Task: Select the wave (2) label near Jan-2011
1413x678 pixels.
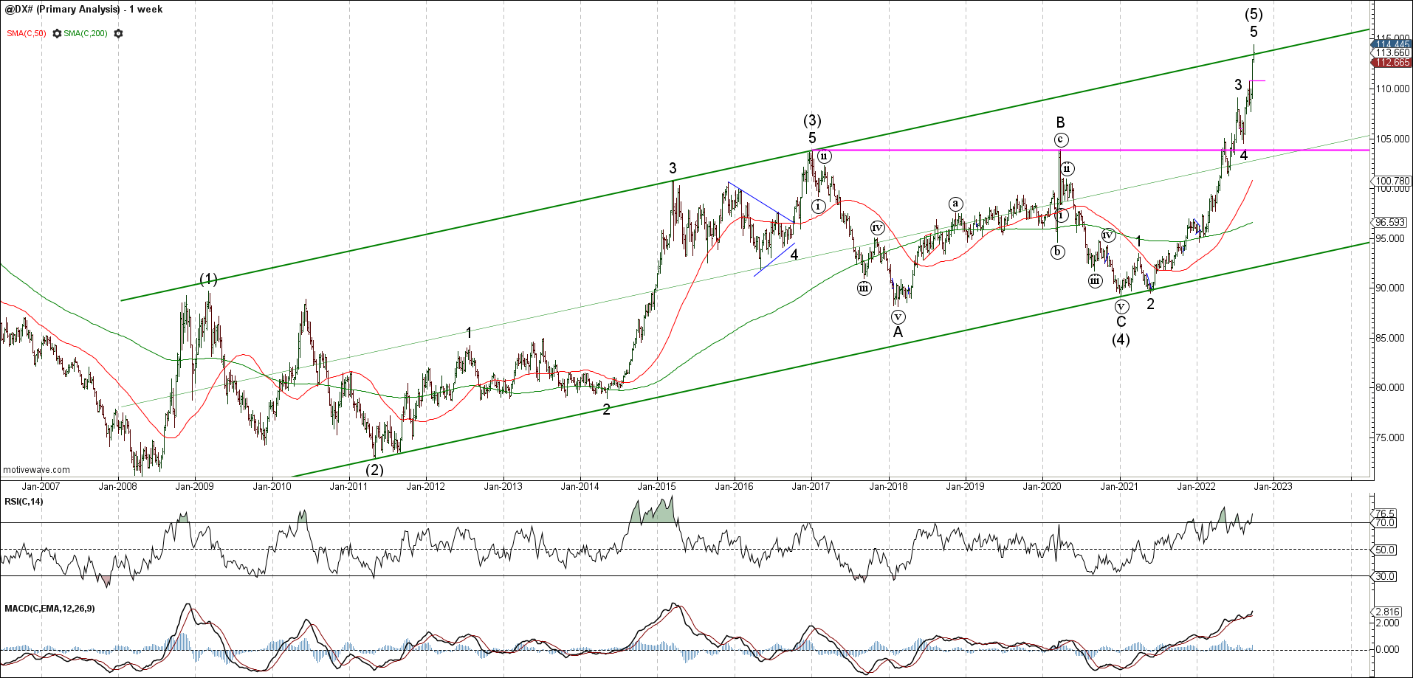Action: [x=375, y=469]
